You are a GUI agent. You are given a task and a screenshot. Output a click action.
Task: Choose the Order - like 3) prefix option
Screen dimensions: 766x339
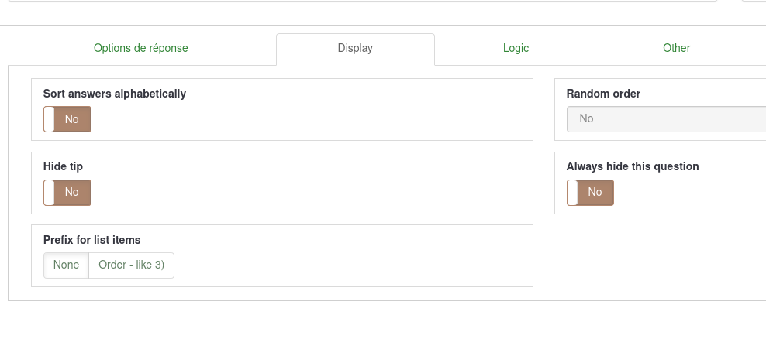click(x=131, y=265)
